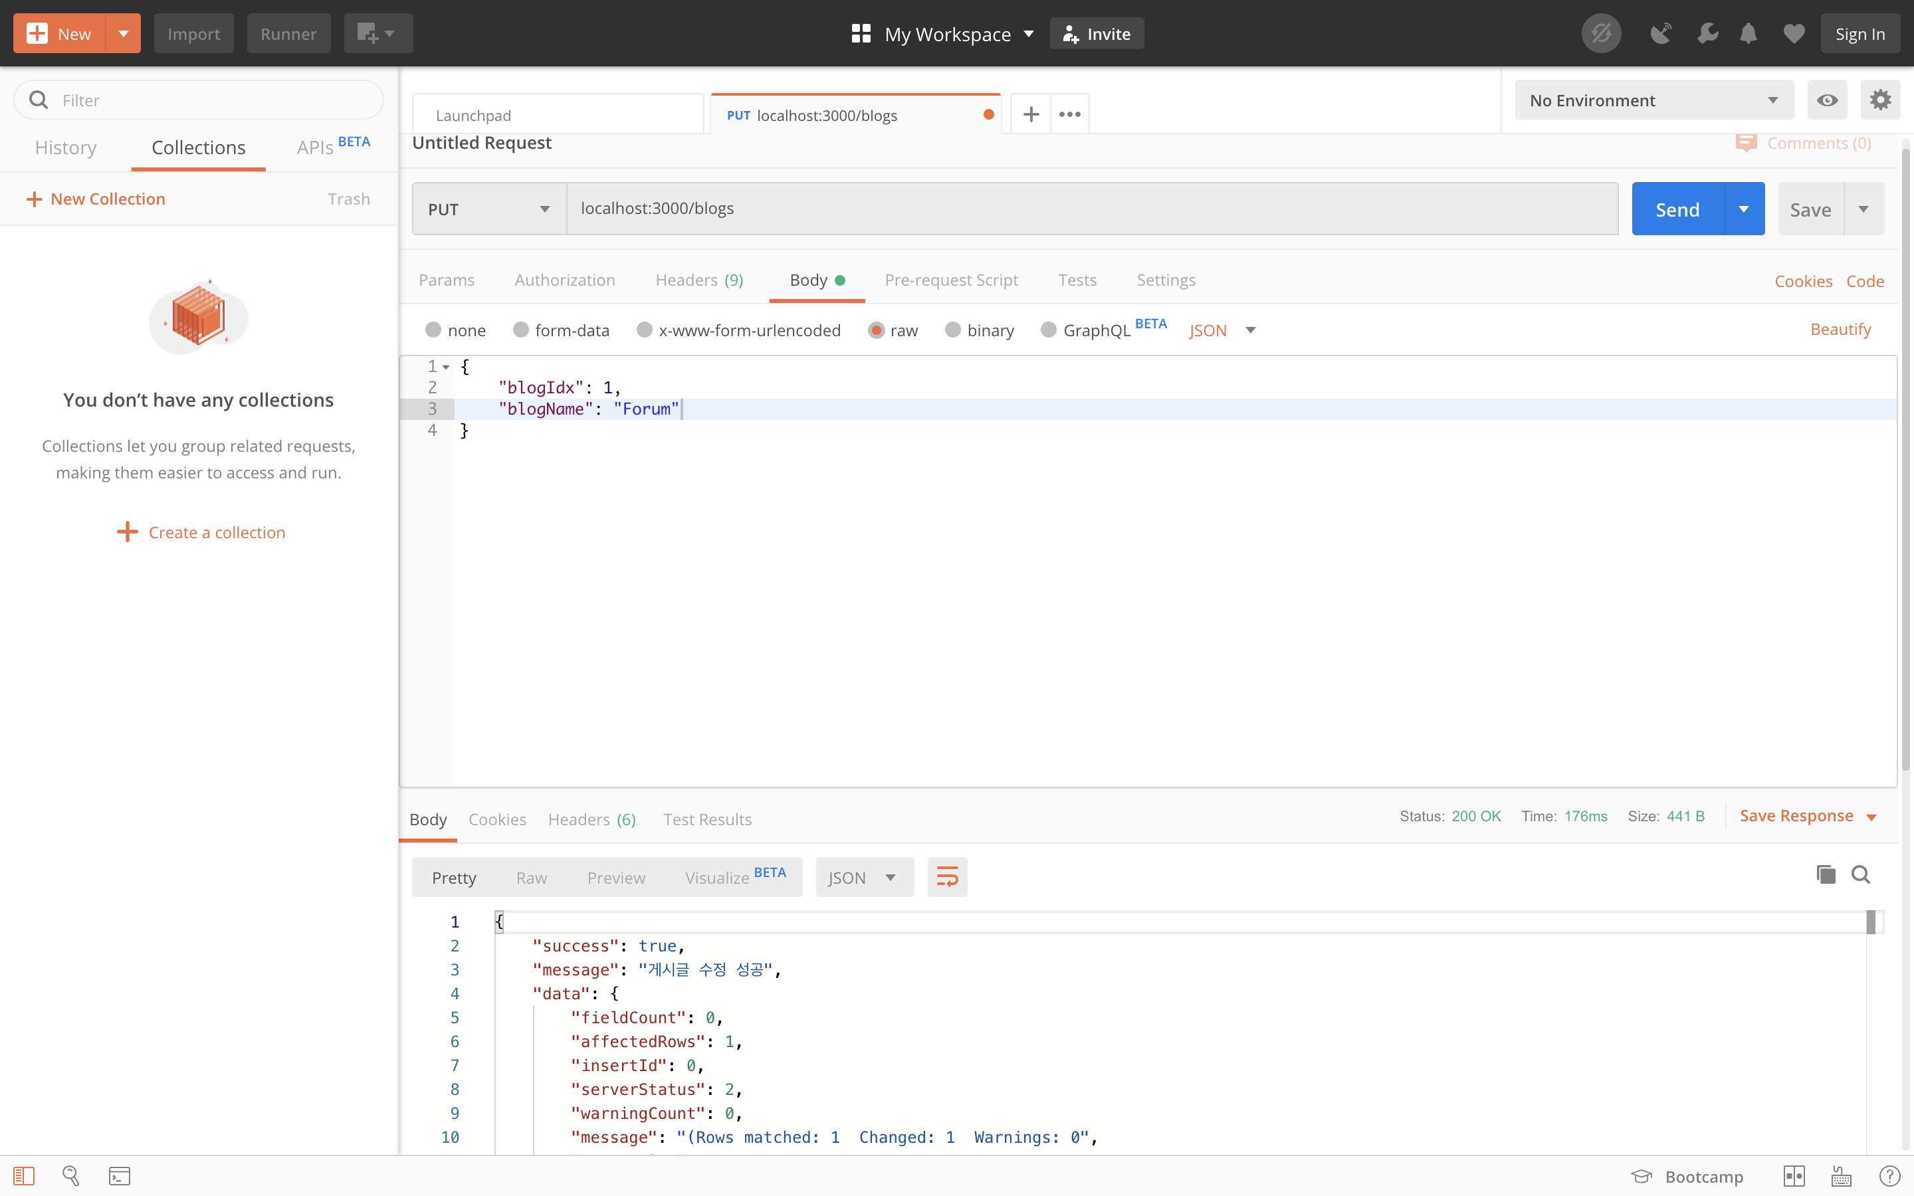Viewport: 1914px width, 1196px height.
Task: Click the response word-wrap icon
Action: tap(947, 876)
